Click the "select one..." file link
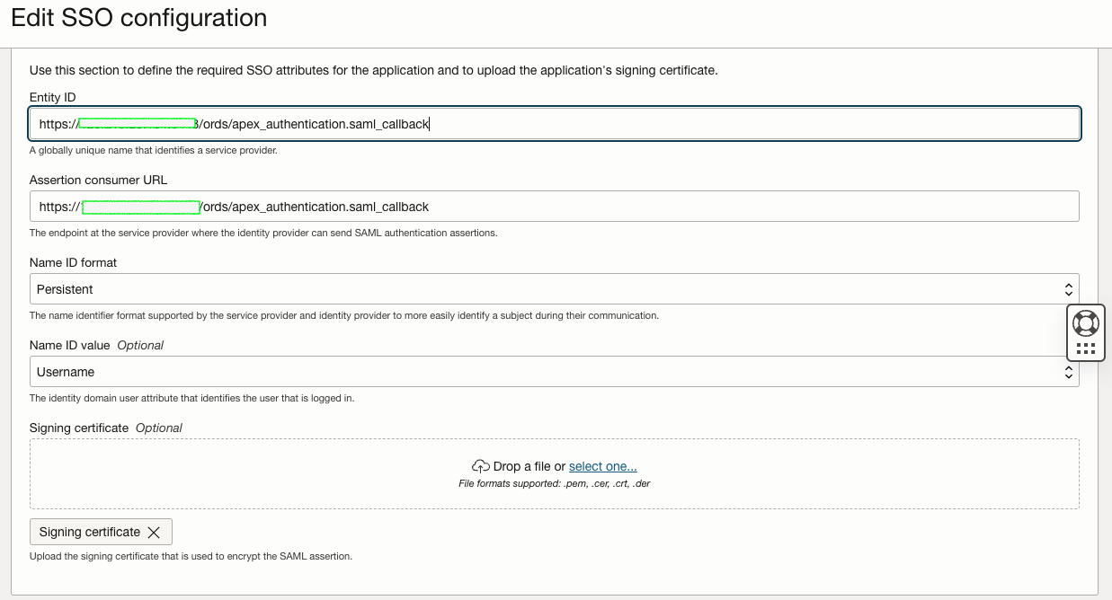The width and height of the screenshot is (1112, 600). point(602,466)
